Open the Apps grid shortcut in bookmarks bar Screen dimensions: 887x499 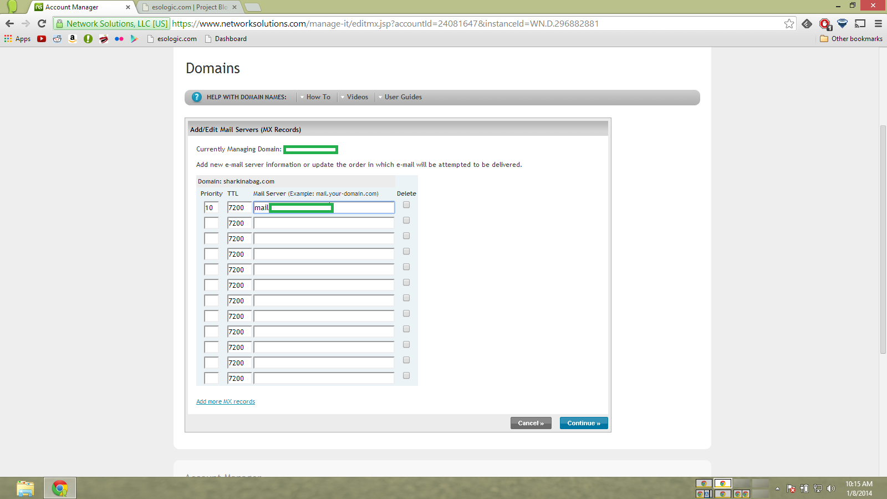(x=17, y=39)
